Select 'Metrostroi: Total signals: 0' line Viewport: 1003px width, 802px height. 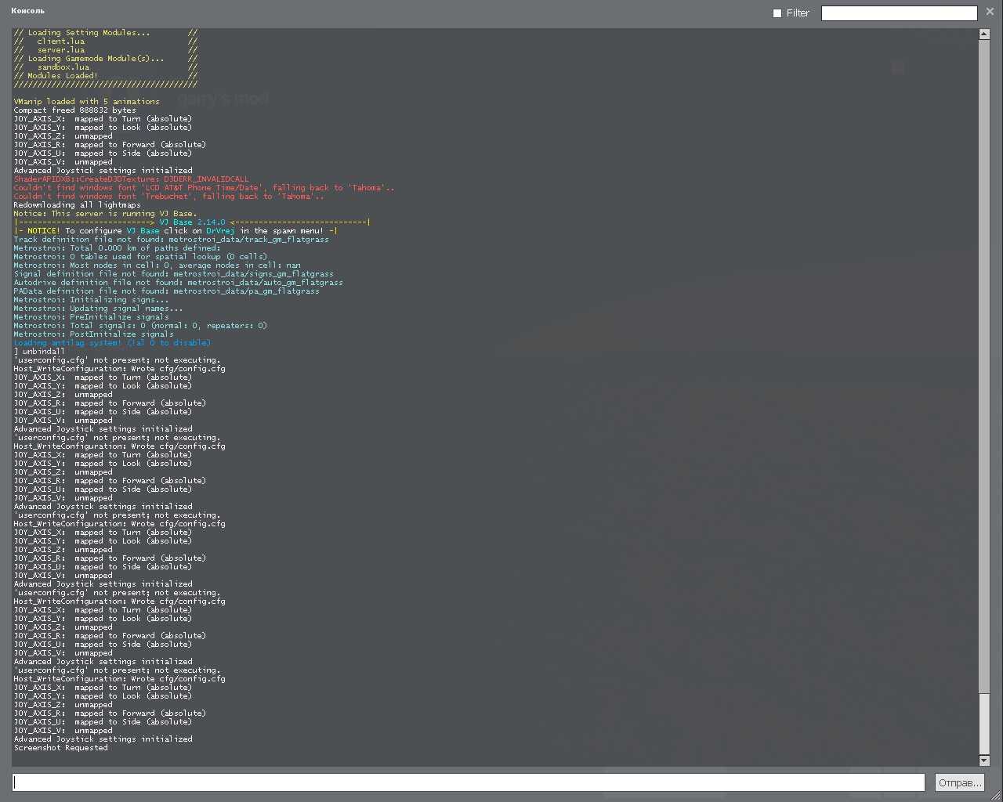click(140, 326)
